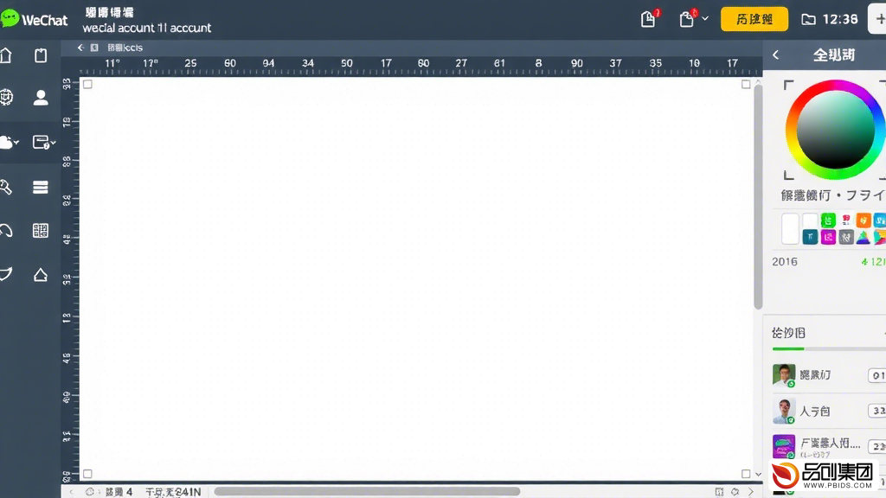
Task: Click the curved shape icon at bottom-left of sidebar
Action: pos(6,274)
